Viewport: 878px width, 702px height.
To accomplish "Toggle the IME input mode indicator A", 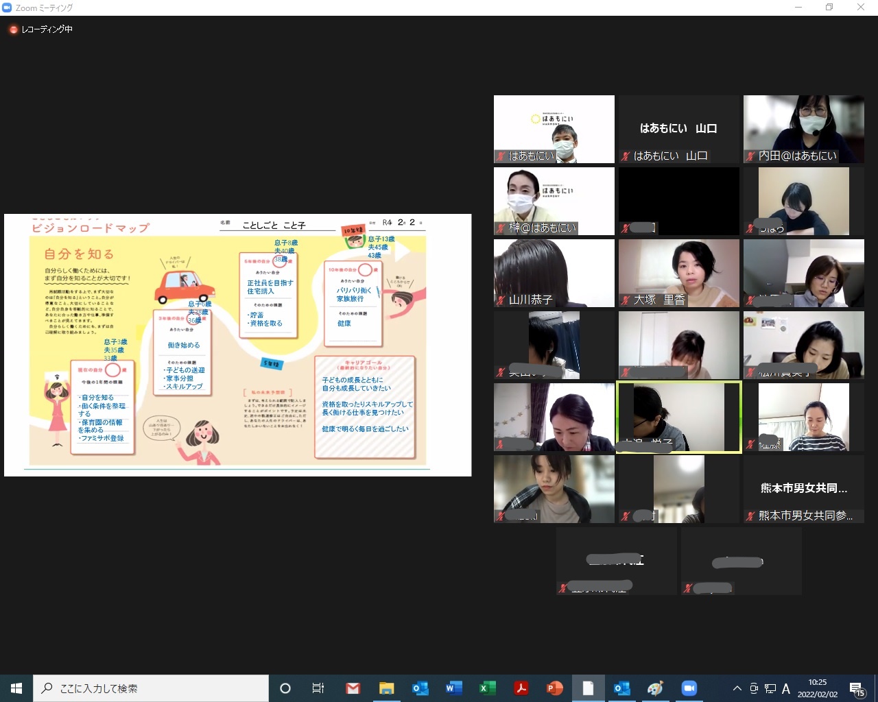I will (x=786, y=688).
